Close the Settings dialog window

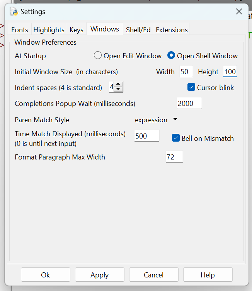pos(239,12)
